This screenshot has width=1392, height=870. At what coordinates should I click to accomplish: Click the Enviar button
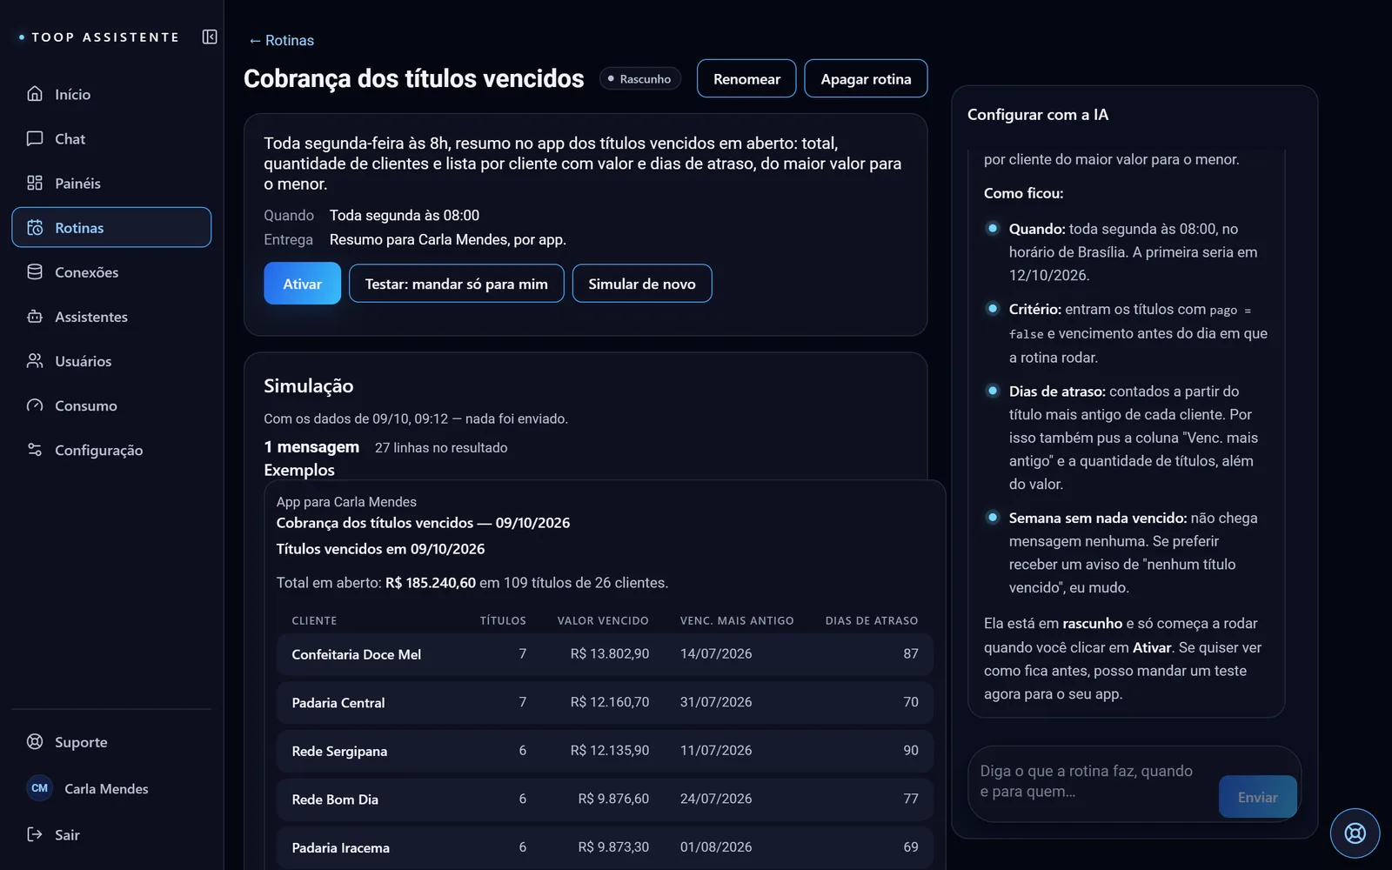coord(1257,797)
